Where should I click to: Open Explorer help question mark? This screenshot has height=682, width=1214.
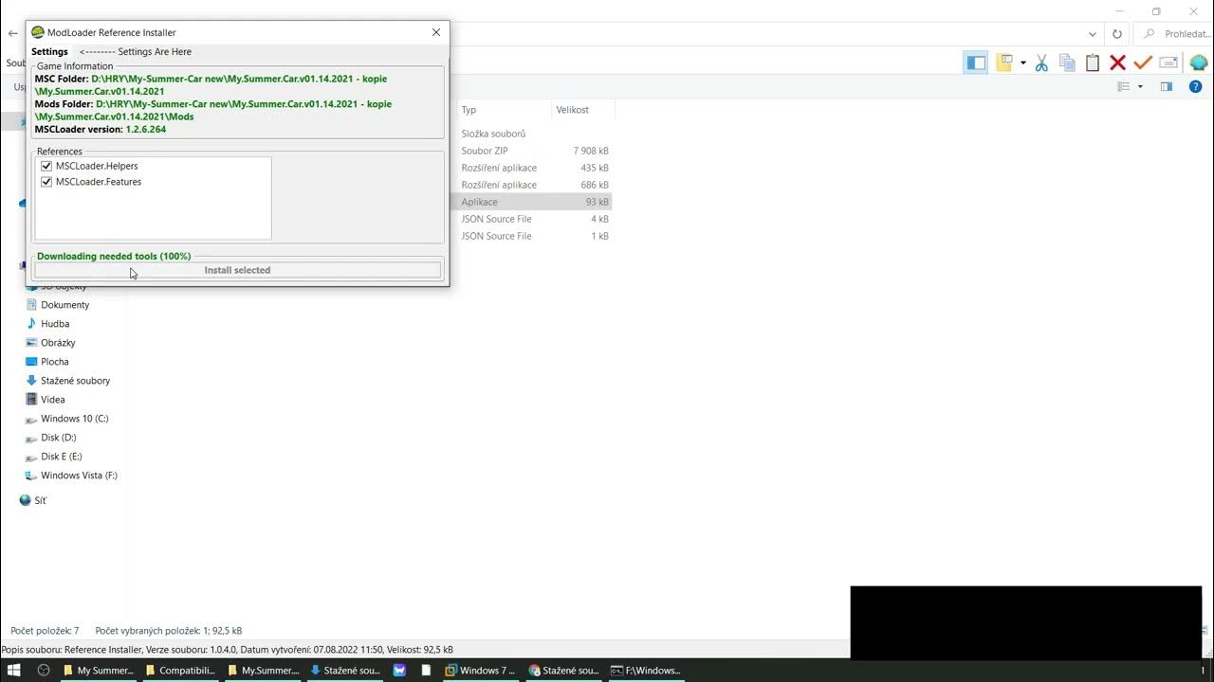pyautogui.click(x=1196, y=86)
